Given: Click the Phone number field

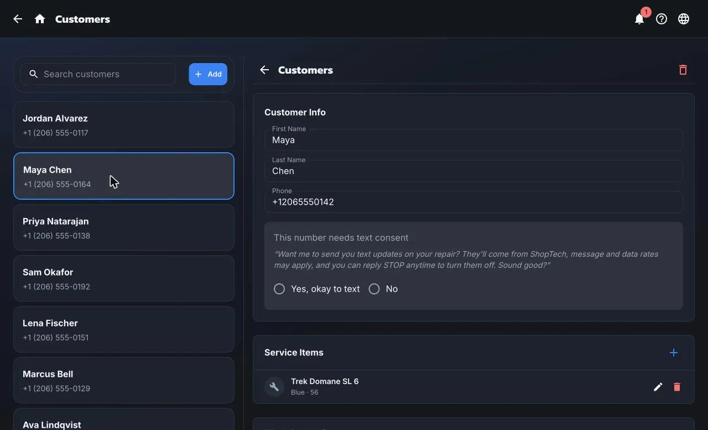Looking at the screenshot, I should [473, 202].
